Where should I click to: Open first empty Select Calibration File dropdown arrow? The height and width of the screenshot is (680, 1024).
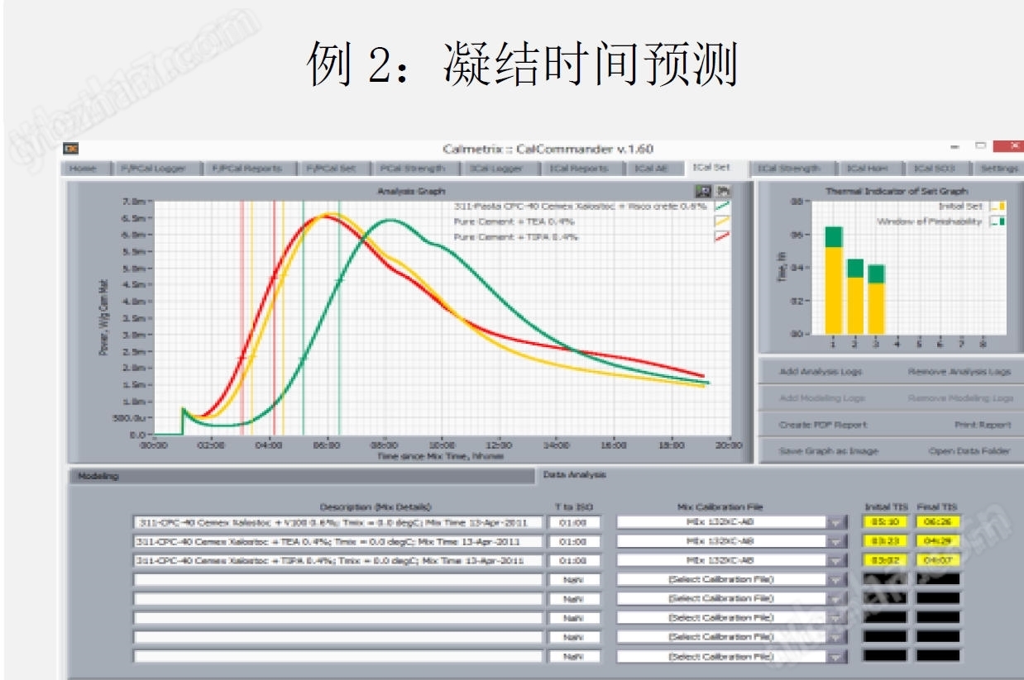[x=838, y=579]
